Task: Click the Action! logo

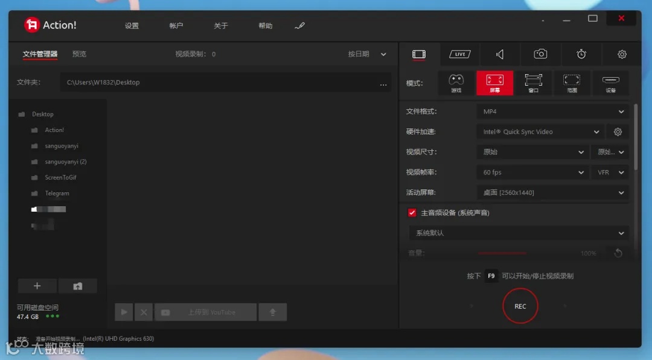Action: click(50, 25)
